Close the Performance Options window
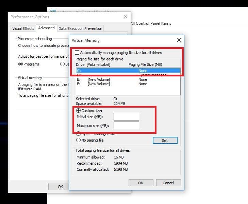Viewport: 248px width, 204px height. [x=126, y=17]
